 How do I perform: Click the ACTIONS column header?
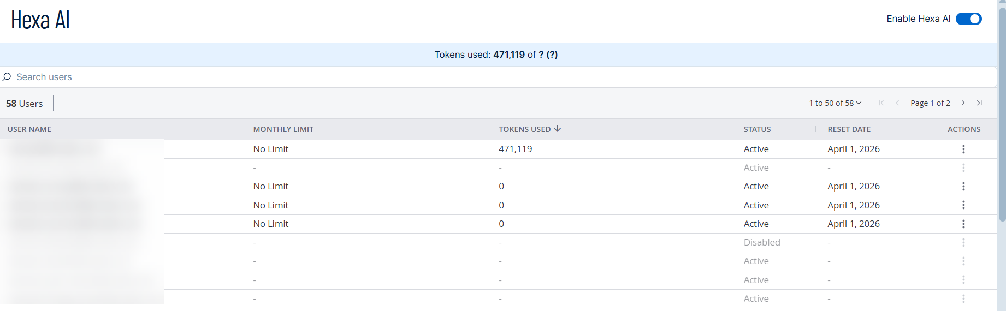964,129
